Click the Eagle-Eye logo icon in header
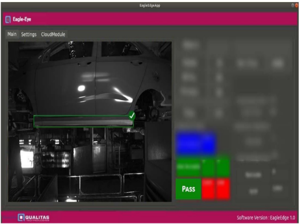 point(8,19)
